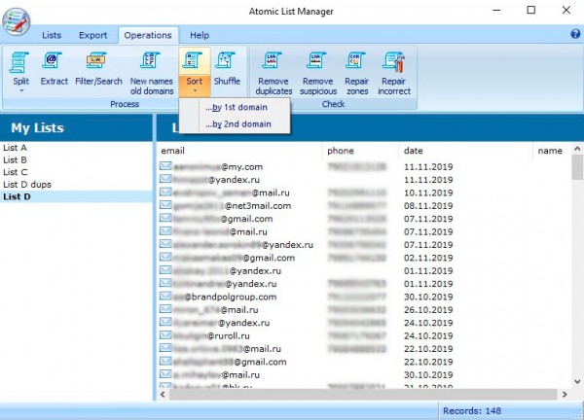Run Remove suspicious check

point(317,73)
